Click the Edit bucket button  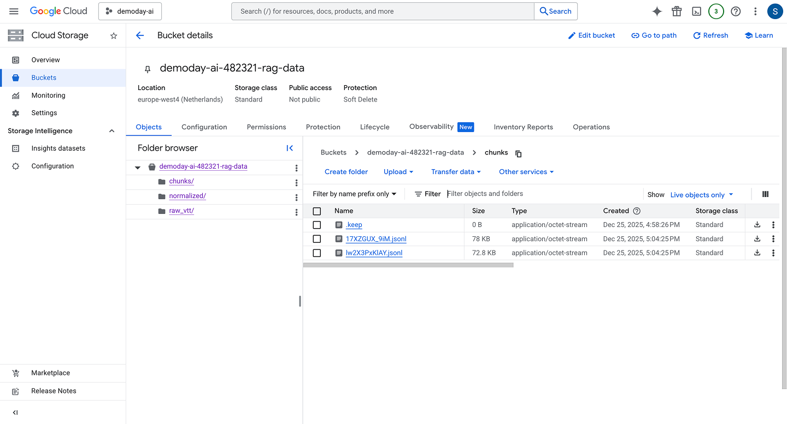pos(591,35)
